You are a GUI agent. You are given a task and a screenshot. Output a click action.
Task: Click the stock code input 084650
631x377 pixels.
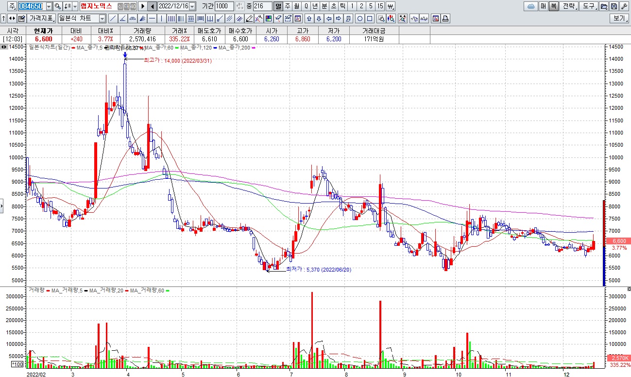pyautogui.click(x=31, y=6)
